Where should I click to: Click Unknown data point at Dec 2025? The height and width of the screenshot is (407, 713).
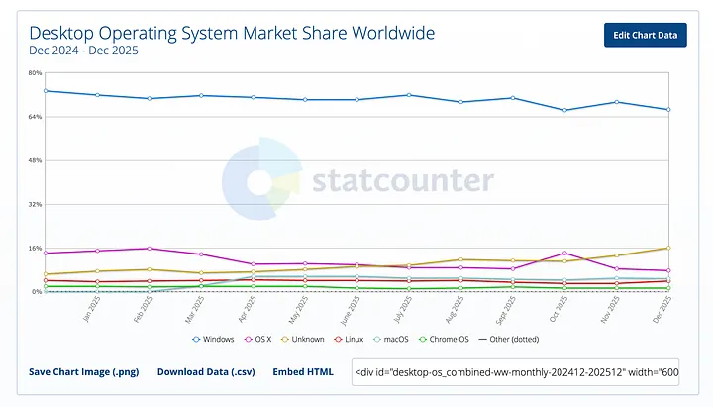669,248
